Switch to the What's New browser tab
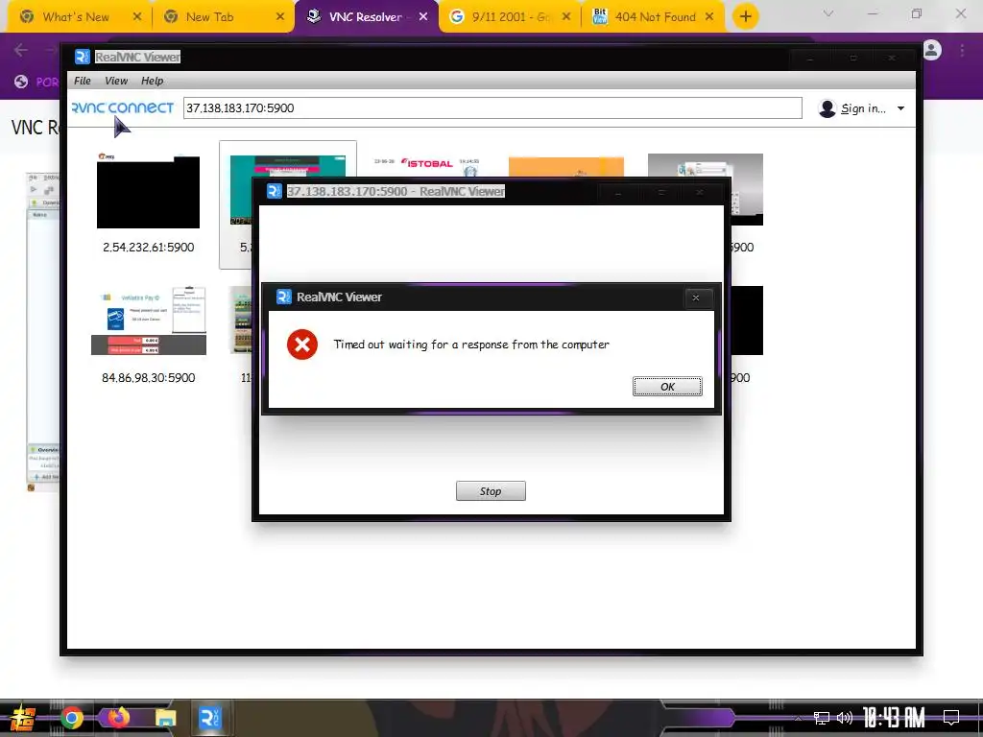 point(76,17)
